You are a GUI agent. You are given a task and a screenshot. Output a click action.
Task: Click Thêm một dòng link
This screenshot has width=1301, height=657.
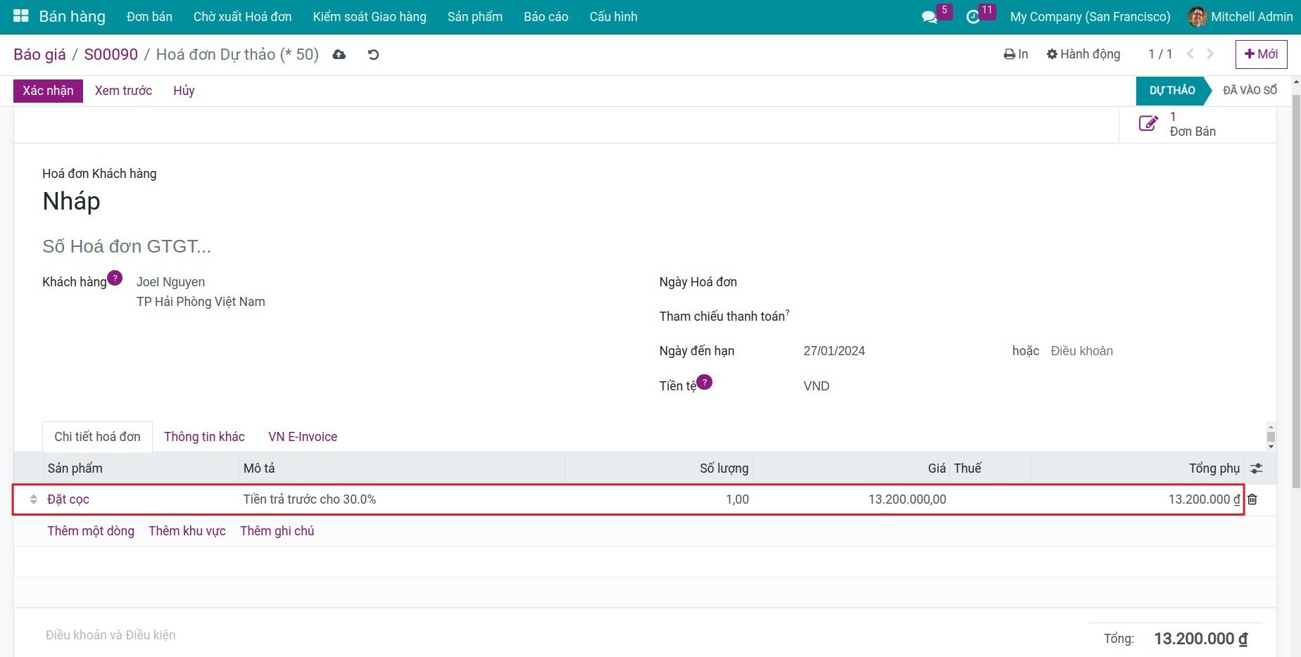[x=91, y=531]
